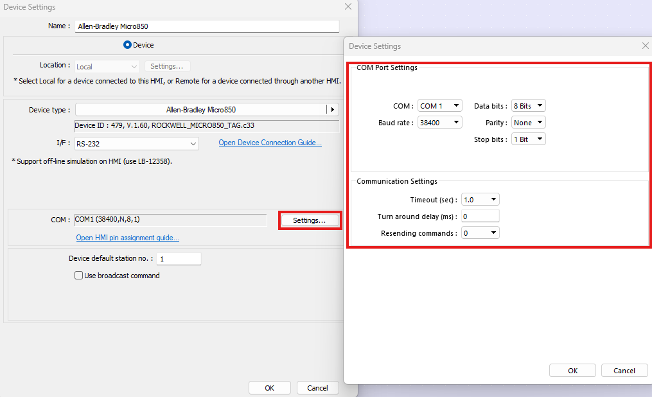652x397 pixels.
Task: Open the device type arrow menu
Action: [333, 110]
